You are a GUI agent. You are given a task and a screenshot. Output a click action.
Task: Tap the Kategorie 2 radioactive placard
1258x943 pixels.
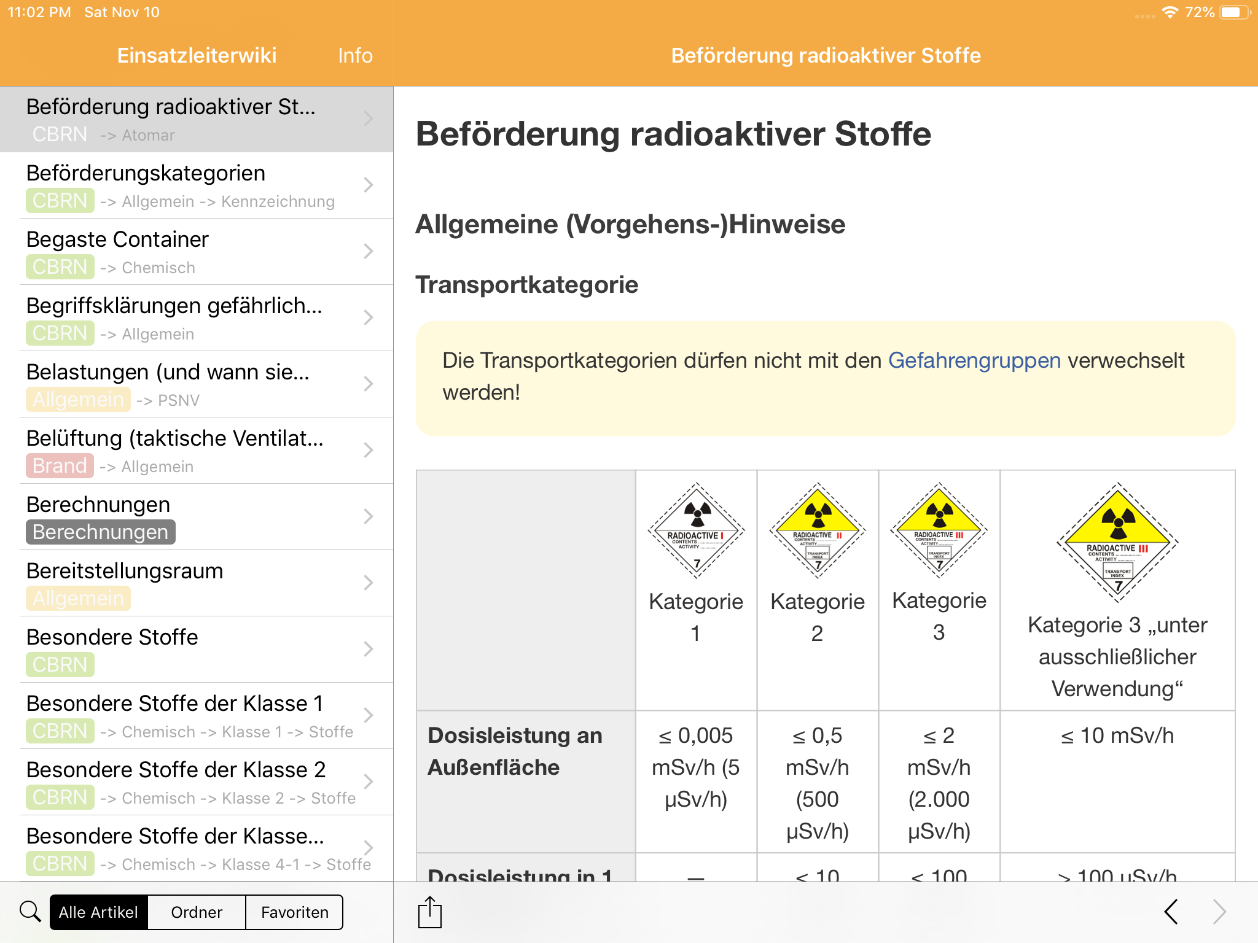coord(818,530)
